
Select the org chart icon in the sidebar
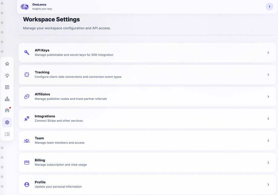coord(7,99)
